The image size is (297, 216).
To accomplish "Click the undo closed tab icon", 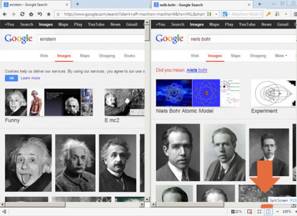I will click(40, 14).
